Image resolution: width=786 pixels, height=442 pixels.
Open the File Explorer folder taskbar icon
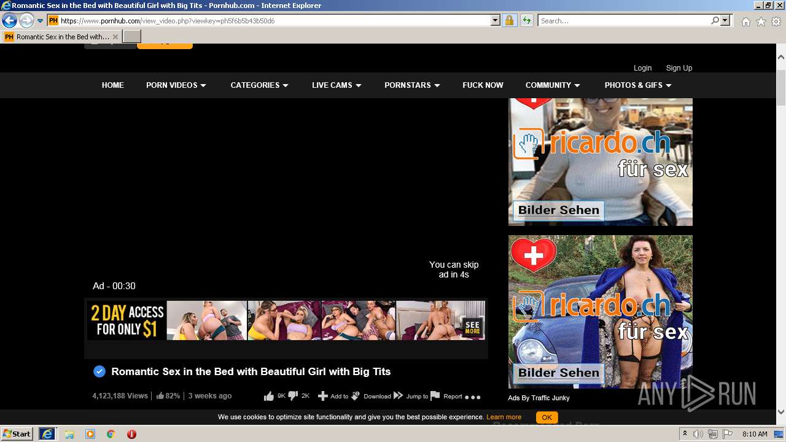69,434
